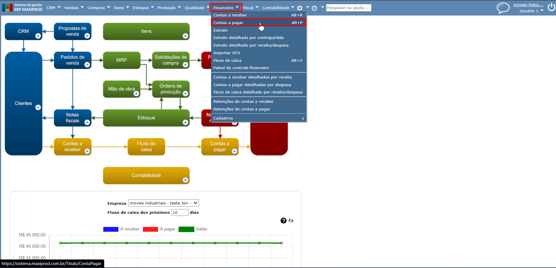Select Retenções de contas a pagar
This screenshot has width=556, height=268.
(259, 109)
